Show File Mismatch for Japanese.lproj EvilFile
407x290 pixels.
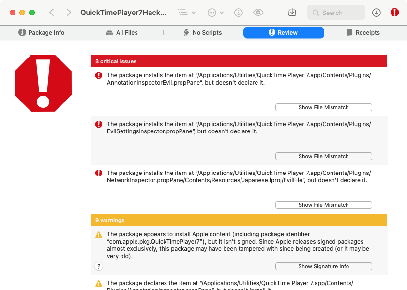pos(323,205)
